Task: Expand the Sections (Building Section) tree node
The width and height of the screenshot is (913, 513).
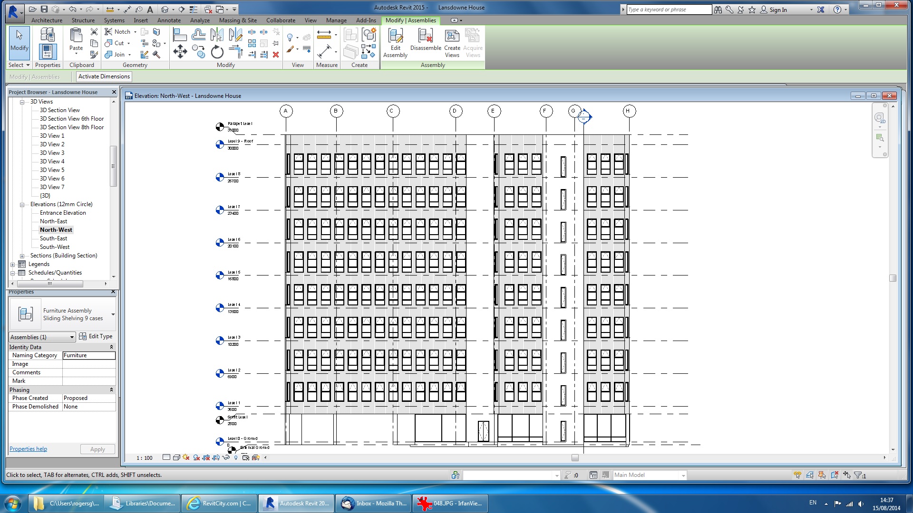Action: point(22,256)
